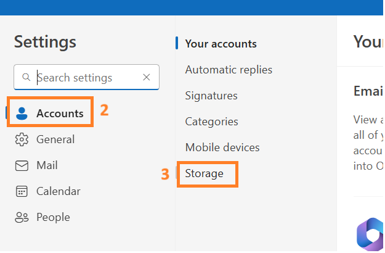The image size is (385, 253).
Task: Go to the Mail settings category
Action: tap(36, 165)
